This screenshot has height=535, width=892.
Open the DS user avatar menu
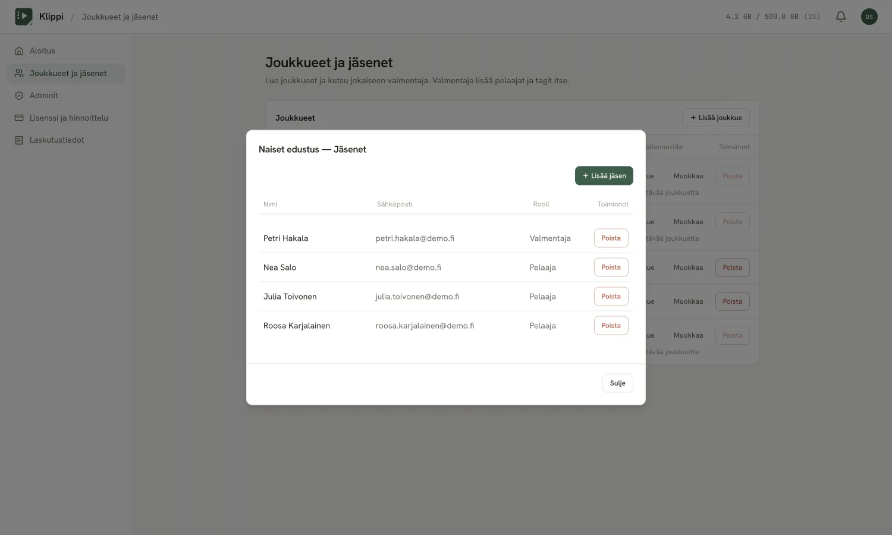[869, 17]
